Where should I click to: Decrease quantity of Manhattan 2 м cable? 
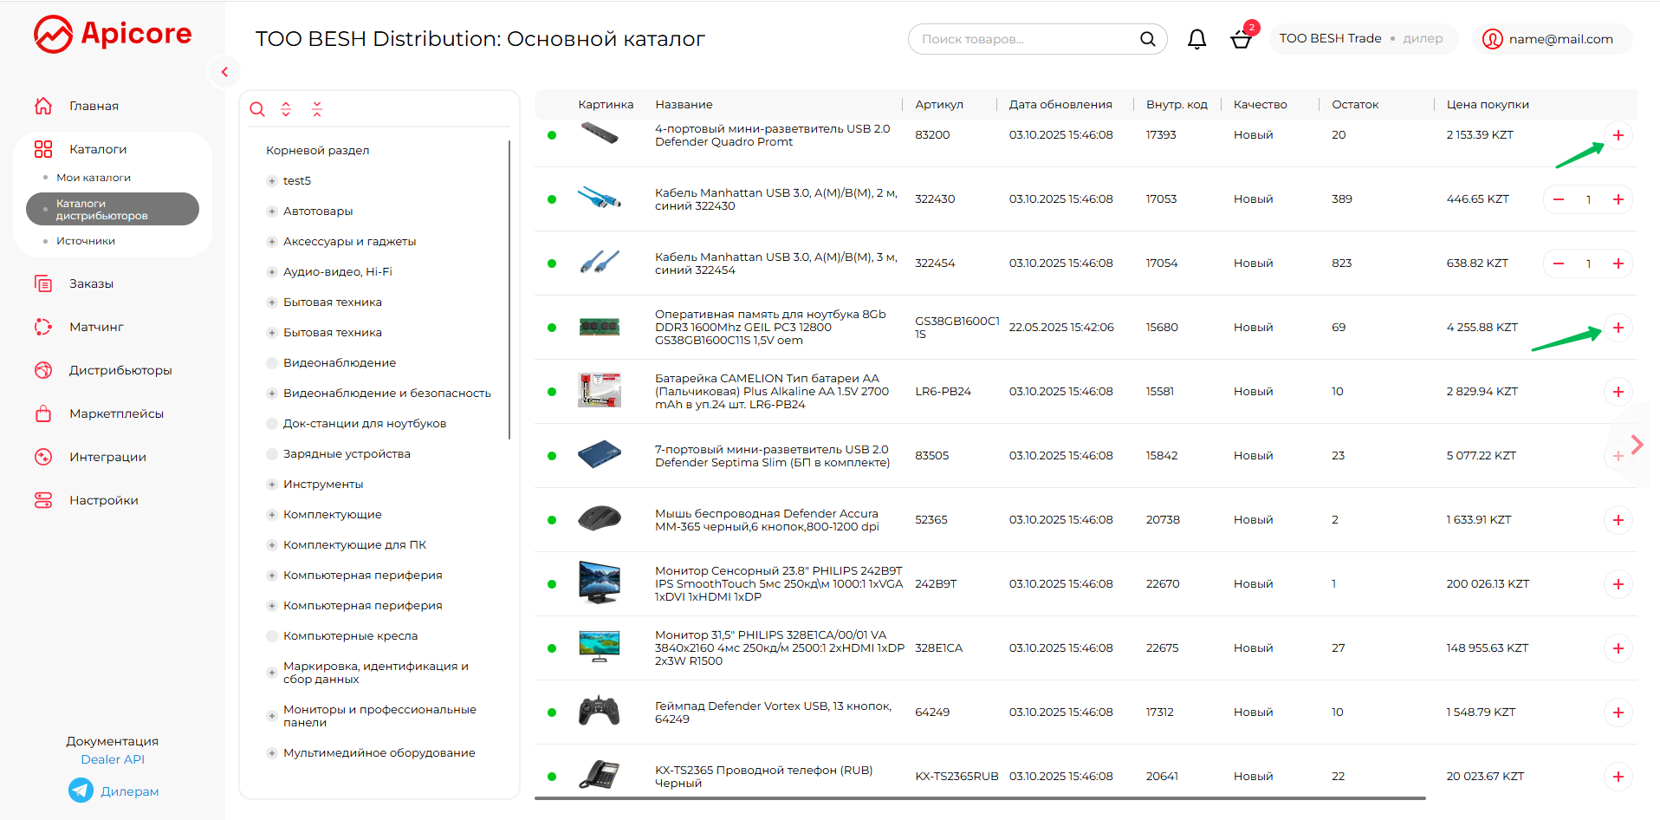coord(1559,199)
